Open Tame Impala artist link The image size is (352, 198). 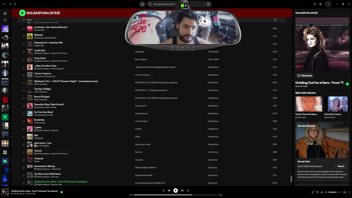[x=40, y=123]
